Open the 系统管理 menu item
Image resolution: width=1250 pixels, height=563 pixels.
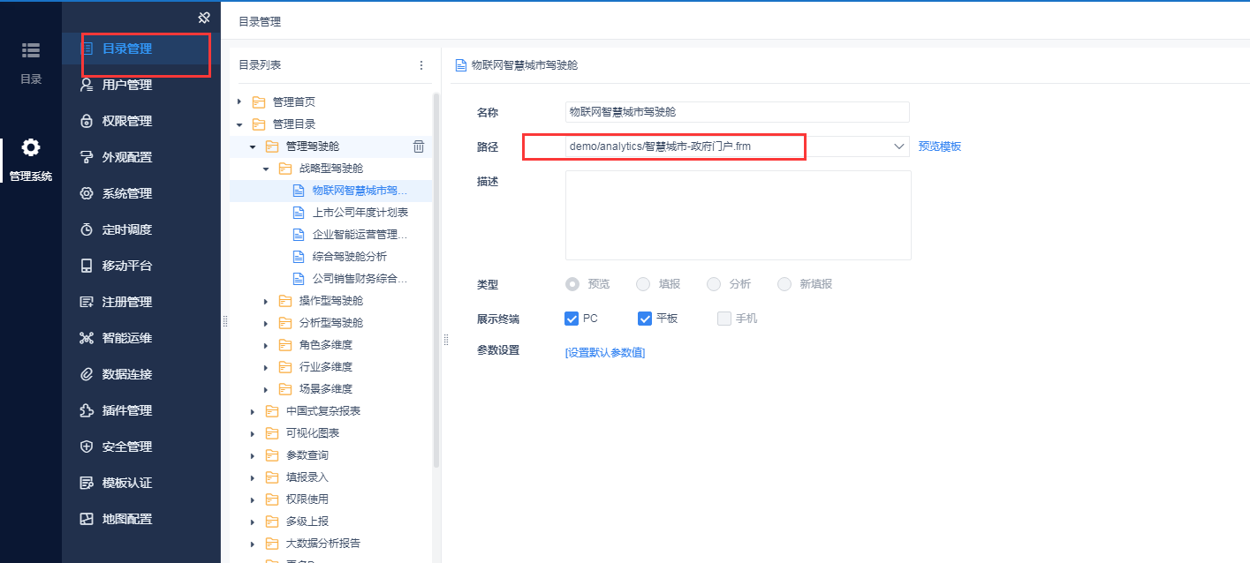click(141, 193)
